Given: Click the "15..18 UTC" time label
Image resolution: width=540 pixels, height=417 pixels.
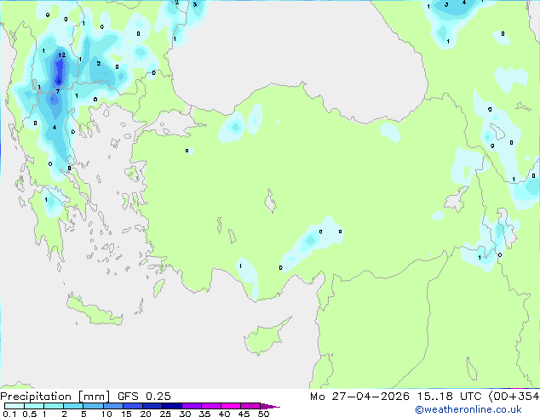Looking at the screenshot, I should 450,397.
